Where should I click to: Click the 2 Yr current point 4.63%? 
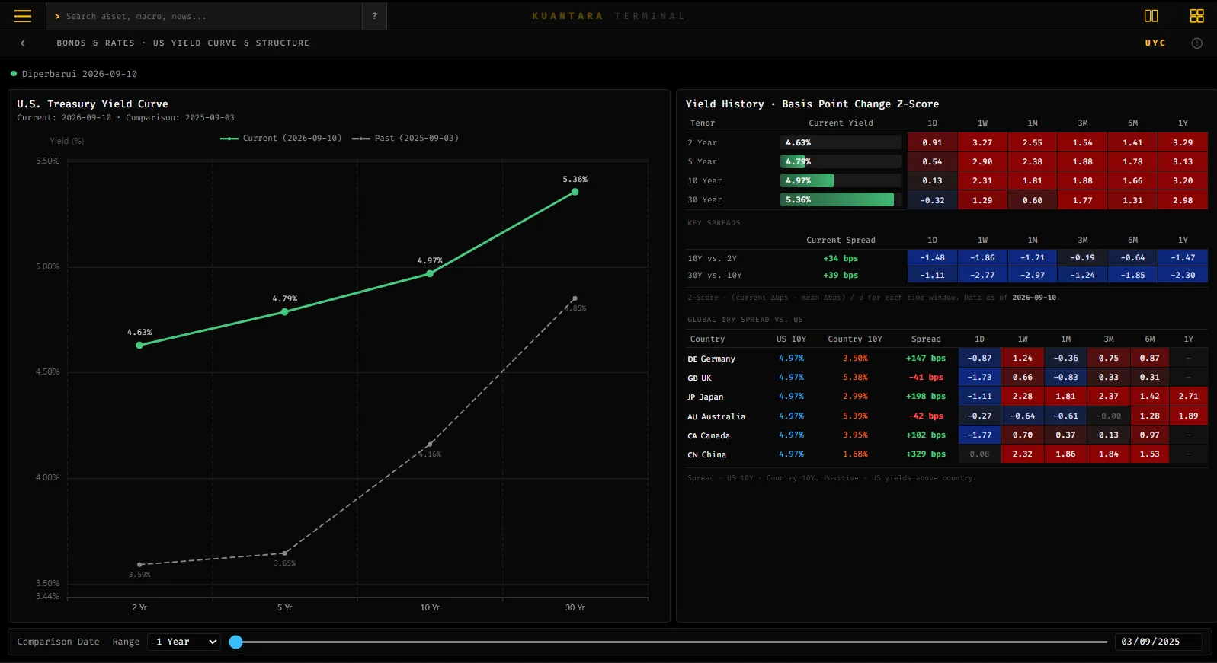[139, 345]
